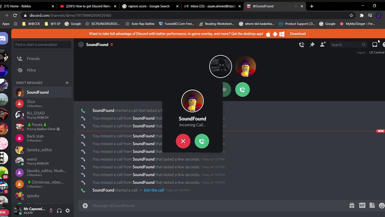
Task: Get the Android app icon
Action: coord(275,34)
